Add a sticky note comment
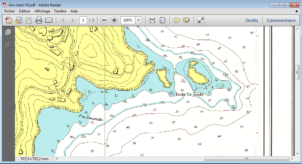302x164 pixels. 176,20
